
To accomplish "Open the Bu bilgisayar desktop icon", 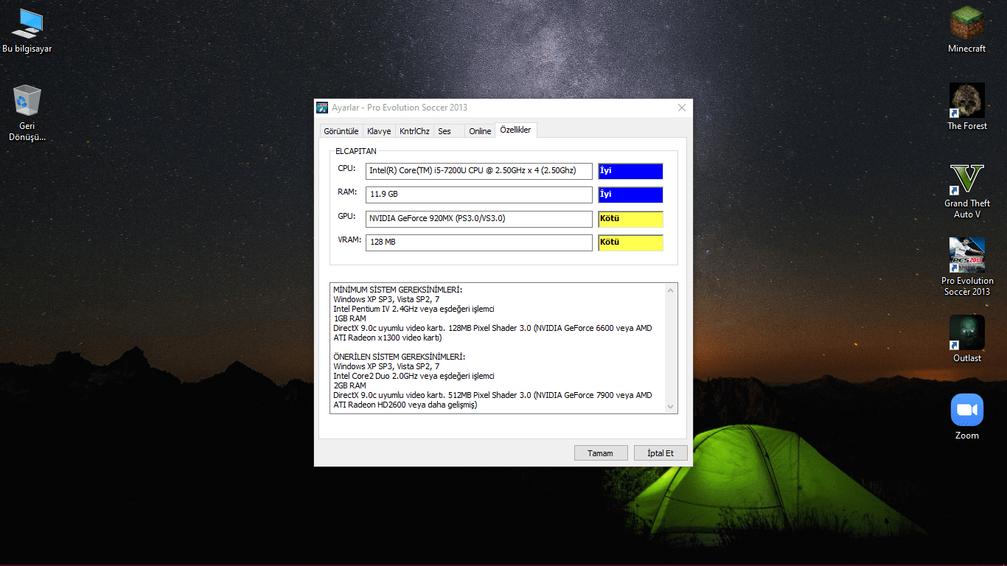I will point(27,31).
